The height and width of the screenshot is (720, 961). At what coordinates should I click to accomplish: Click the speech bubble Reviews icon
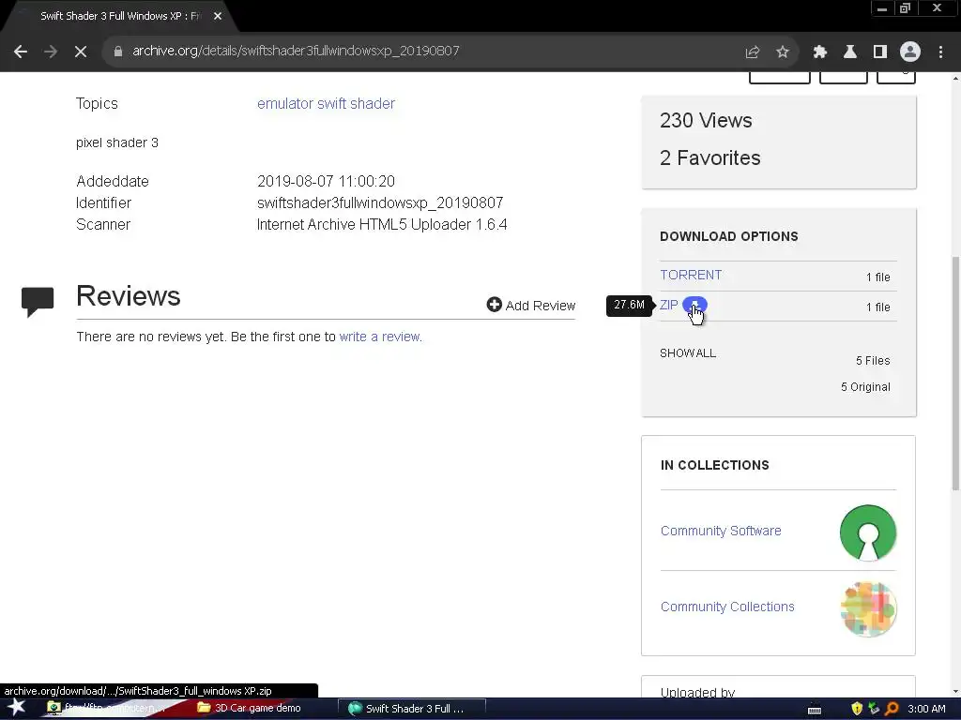[38, 301]
